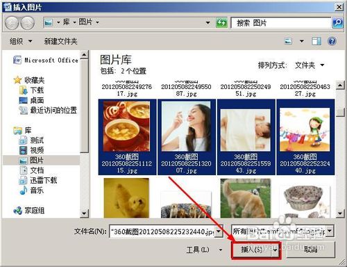Open 迅雷下载 library in sidebar
The width and height of the screenshot is (347, 267).
click(x=38, y=180)
